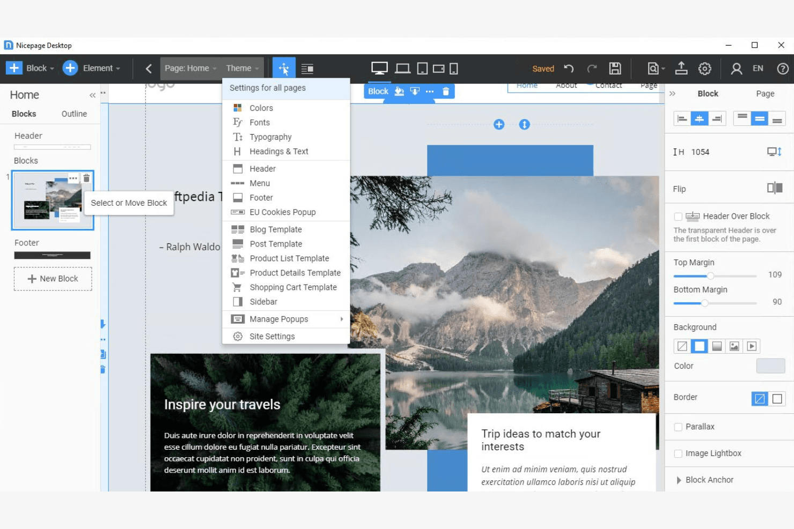Select block 1 thumbnail in Blocks list

[x=53, y=200]
